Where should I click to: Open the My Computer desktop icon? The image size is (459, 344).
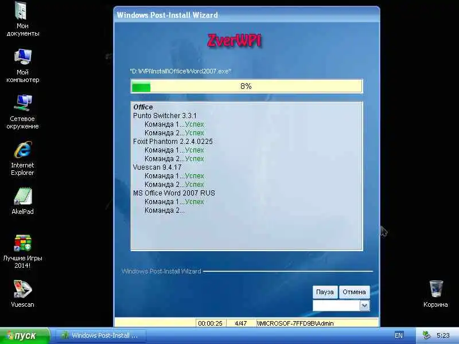[22, 66]
